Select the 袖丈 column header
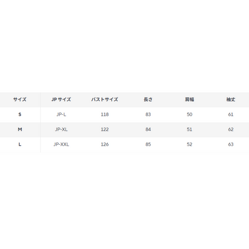249x249 pixels. tap(230, 99)
